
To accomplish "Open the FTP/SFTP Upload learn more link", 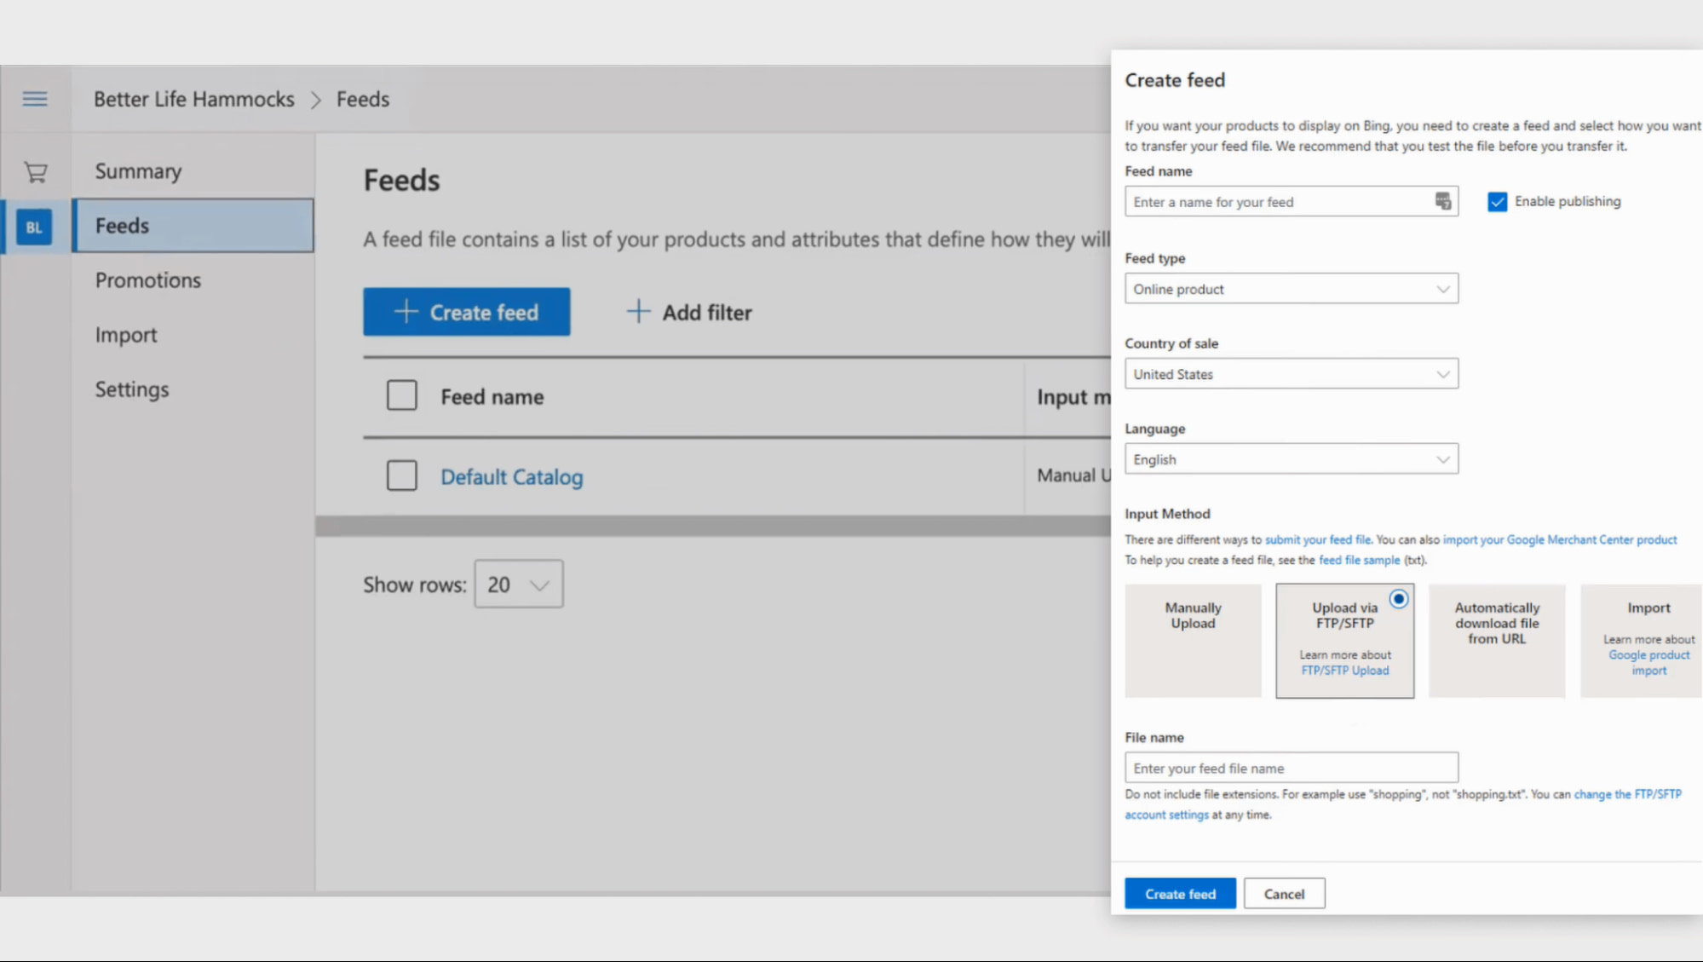I will [1345, 671].
